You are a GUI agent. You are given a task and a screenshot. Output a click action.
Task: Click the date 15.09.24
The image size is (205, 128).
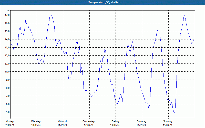(168, 125)
